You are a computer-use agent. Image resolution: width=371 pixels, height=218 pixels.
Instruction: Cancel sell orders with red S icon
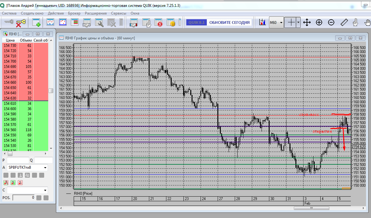coord(20,183)
